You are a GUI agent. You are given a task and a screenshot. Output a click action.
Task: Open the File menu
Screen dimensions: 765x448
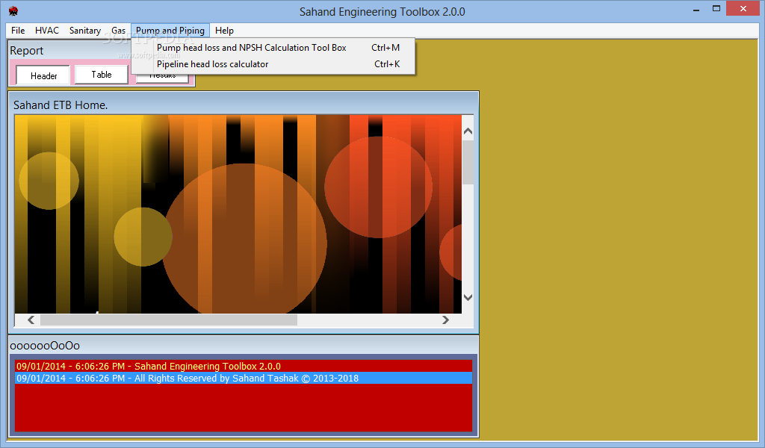18,30
